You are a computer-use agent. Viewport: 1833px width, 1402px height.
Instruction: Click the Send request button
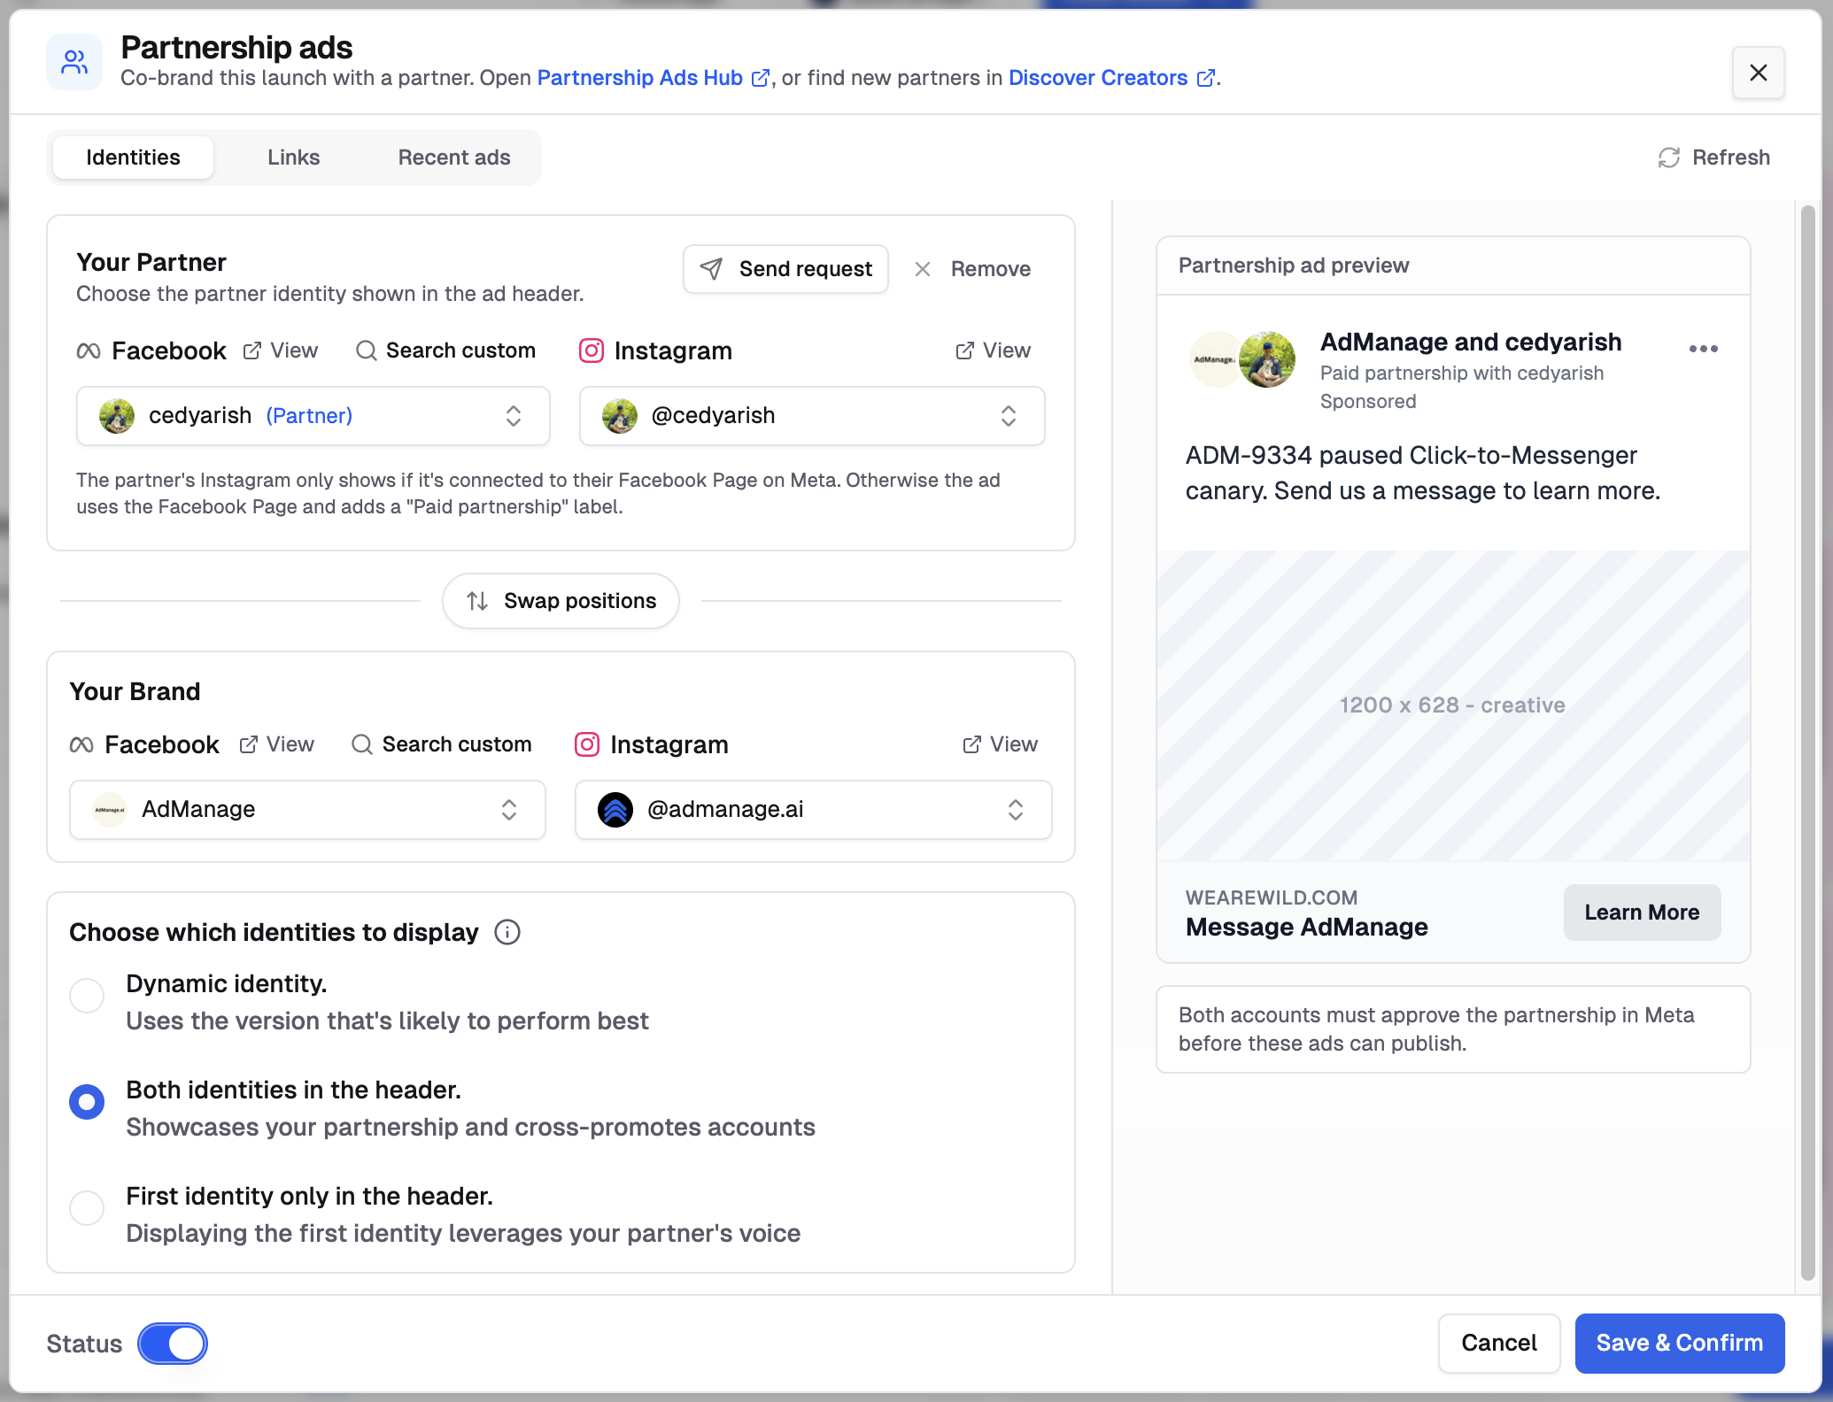[785, 269]
